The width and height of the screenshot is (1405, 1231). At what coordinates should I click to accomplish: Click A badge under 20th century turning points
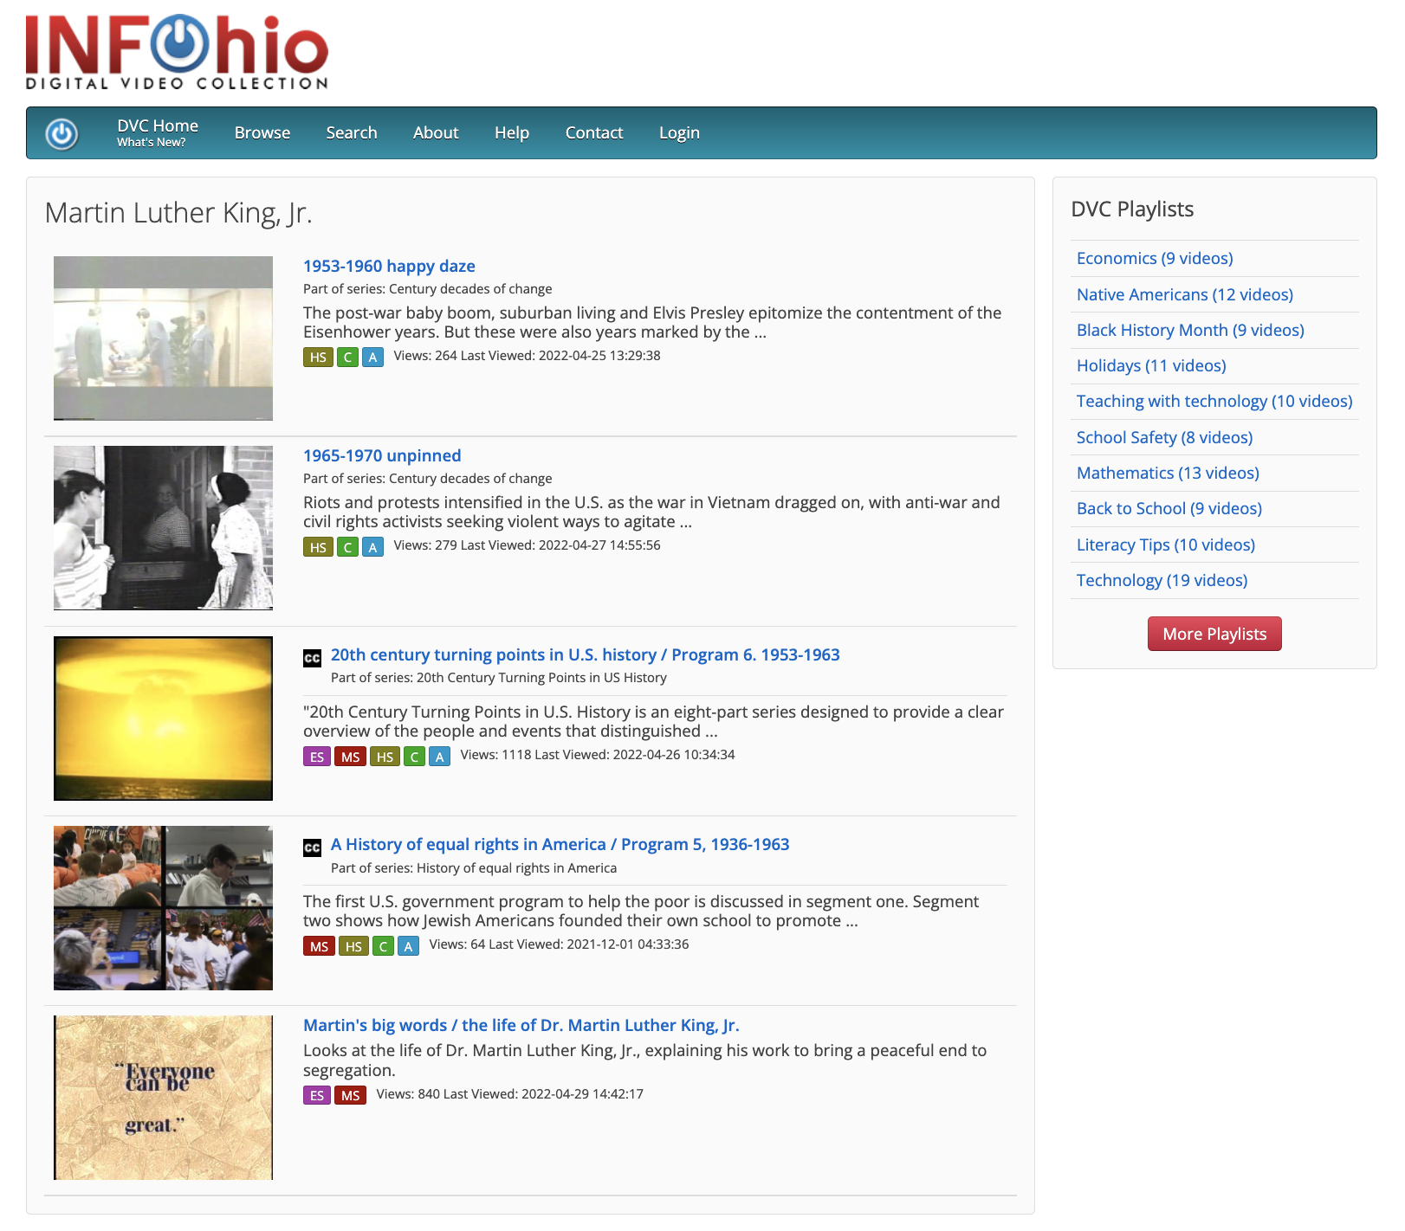point(439,757)
